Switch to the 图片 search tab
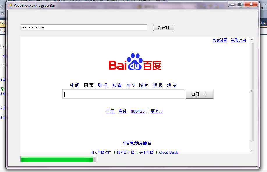 coord(144,85)
